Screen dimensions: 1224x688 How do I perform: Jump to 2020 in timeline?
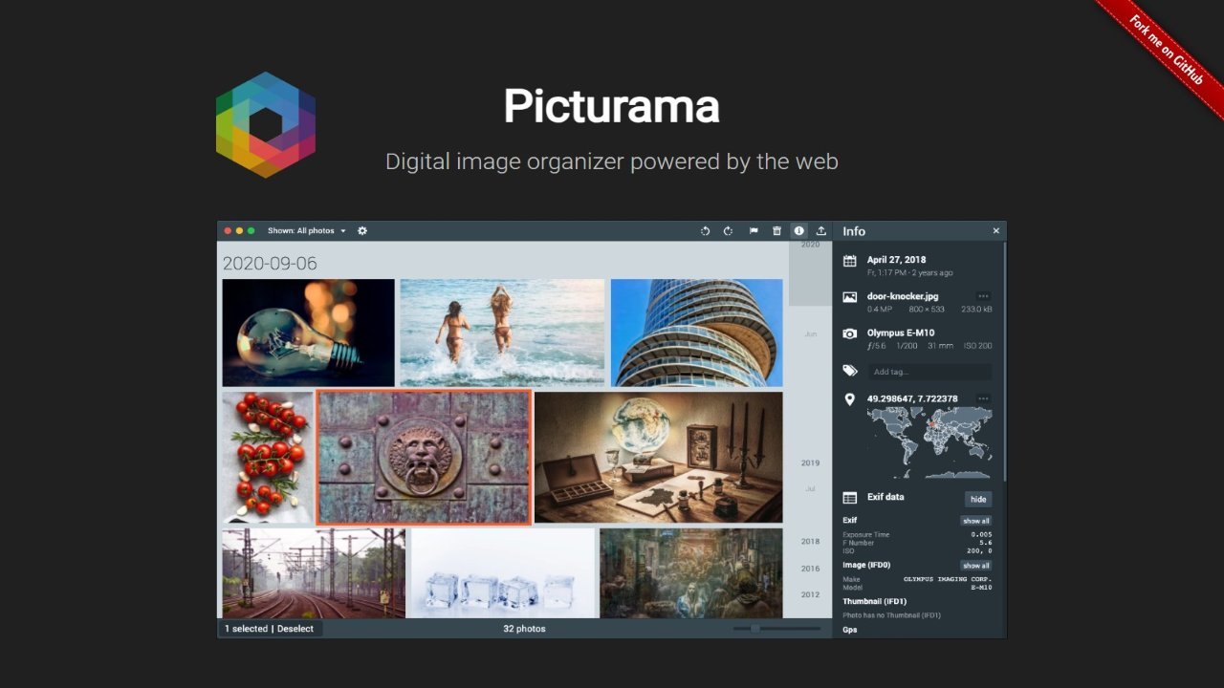click(x=810, y=245)
